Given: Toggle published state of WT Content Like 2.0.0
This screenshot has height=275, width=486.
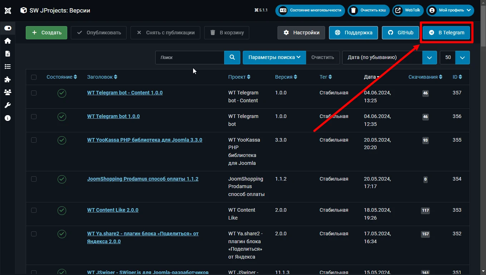Looking at the screenshot, I should point(62,210).
